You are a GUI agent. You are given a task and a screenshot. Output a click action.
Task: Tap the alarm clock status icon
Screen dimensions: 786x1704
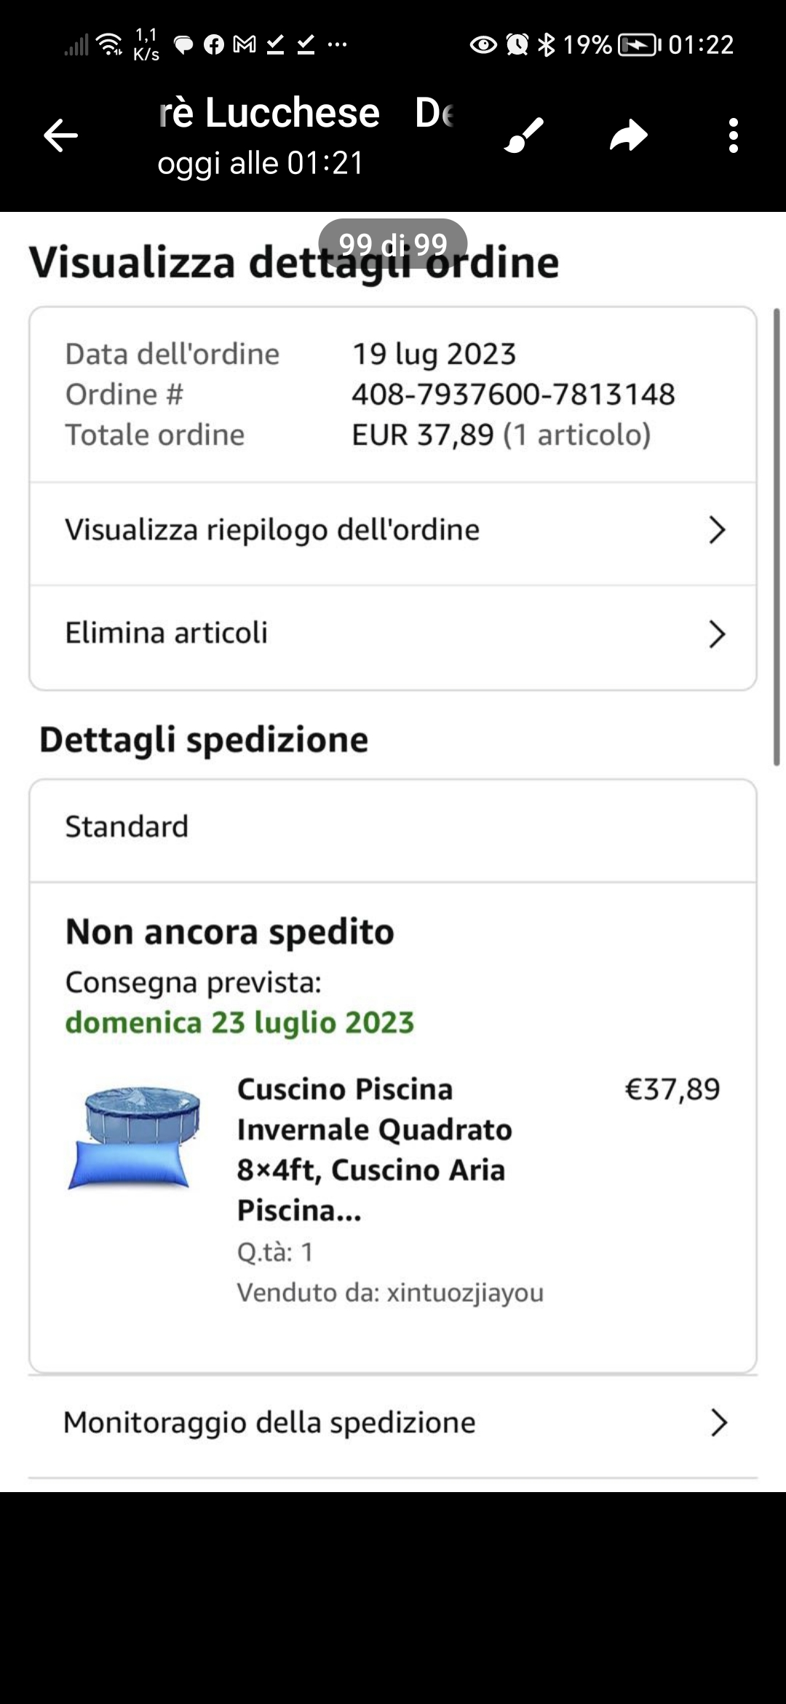coord(517,44)
